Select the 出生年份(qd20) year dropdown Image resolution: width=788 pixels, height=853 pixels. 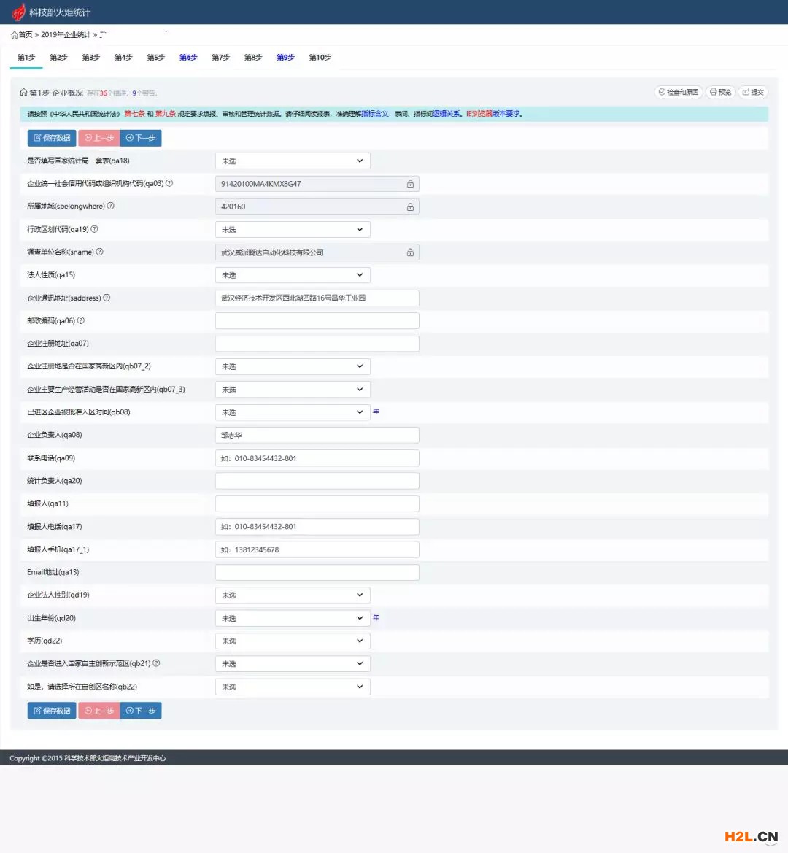coord(293,618)
